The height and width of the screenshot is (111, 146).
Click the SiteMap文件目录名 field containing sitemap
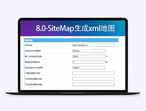click(x=89, y=51)
